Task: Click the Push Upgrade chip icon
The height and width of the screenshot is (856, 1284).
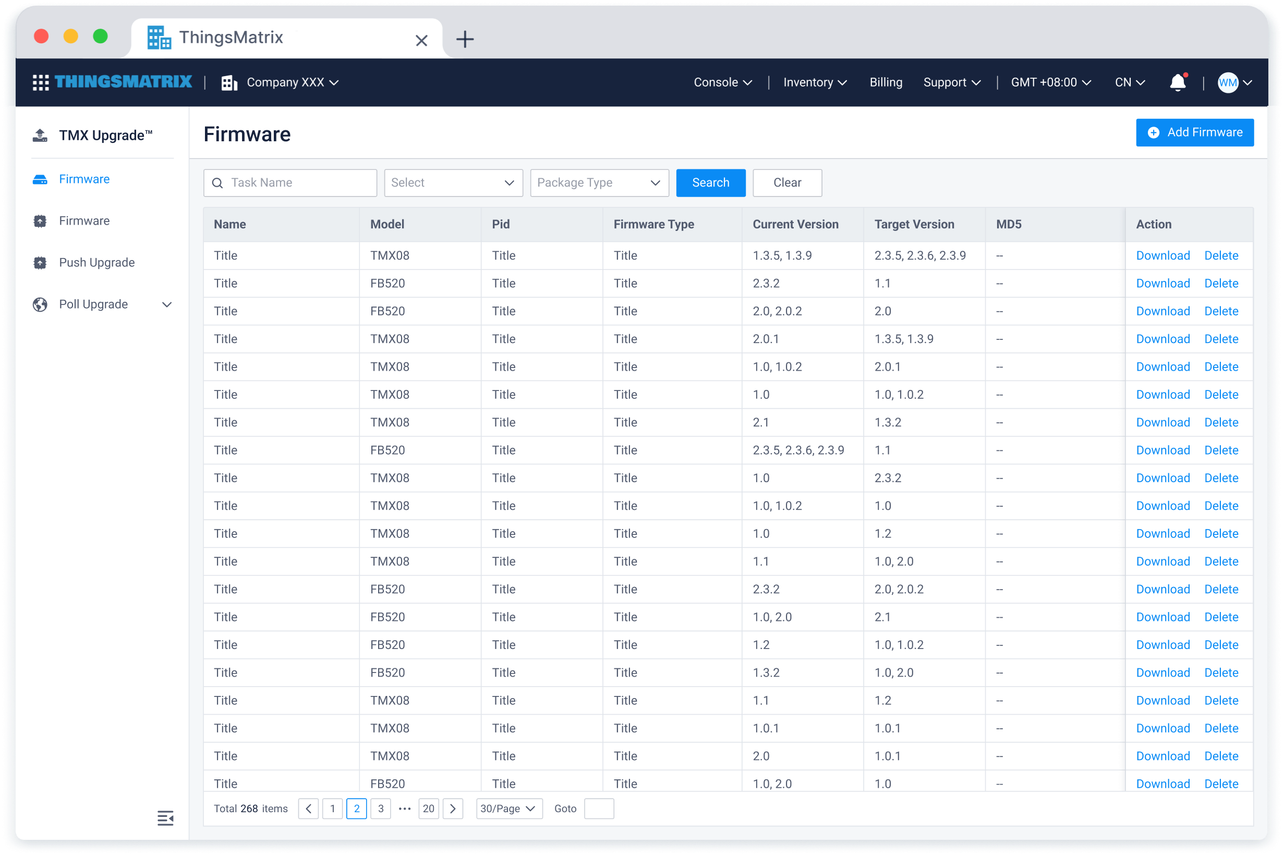Action: [40, 263]
